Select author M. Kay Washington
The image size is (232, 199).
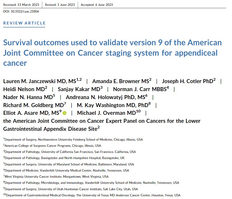point(115,105)
